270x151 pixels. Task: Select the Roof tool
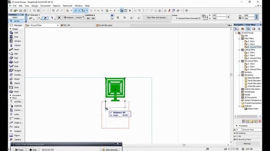[16, 62]
